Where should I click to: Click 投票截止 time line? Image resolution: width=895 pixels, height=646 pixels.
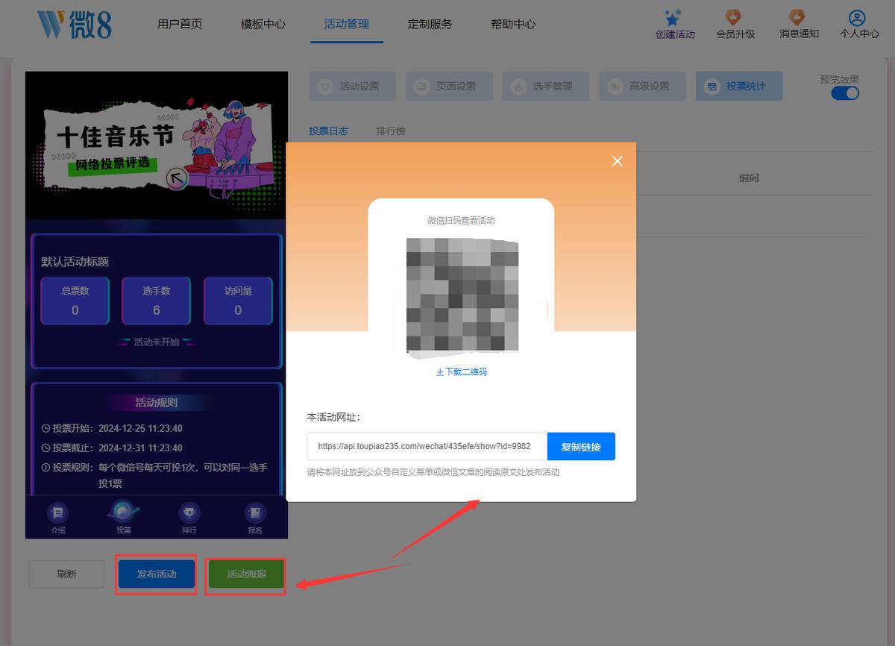coord(112,448)
